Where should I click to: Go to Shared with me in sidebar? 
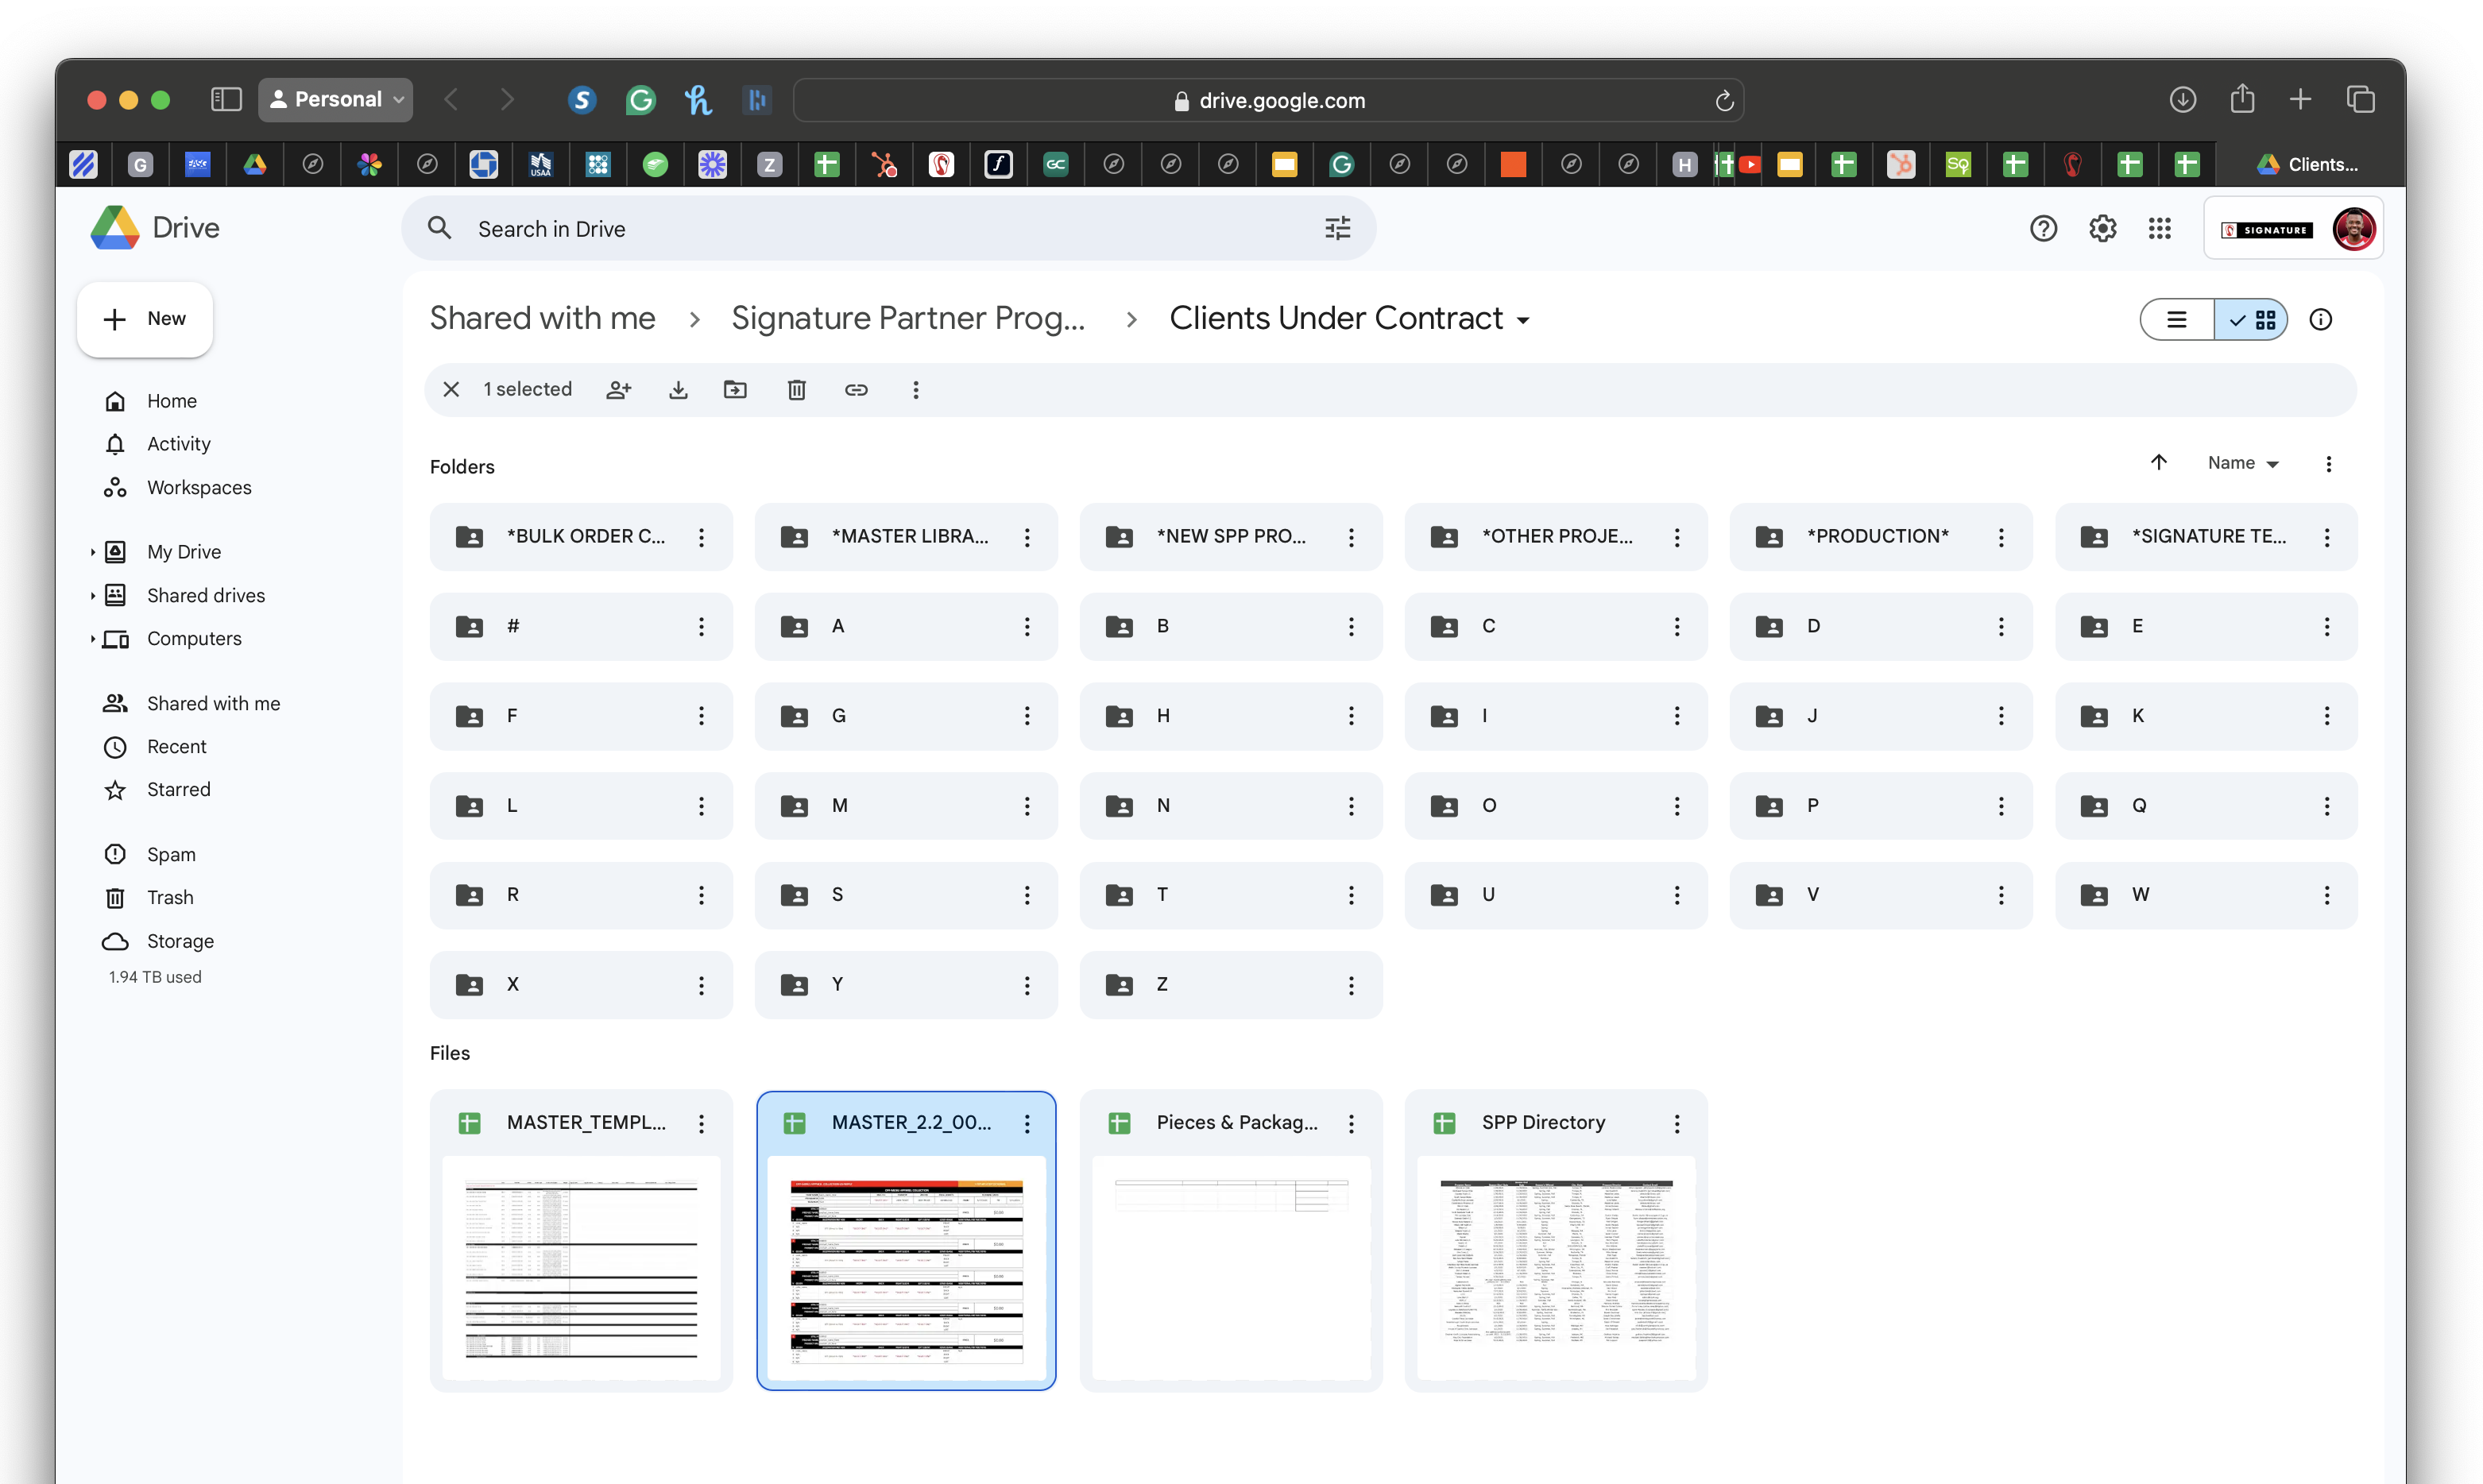tap(213, 704)
